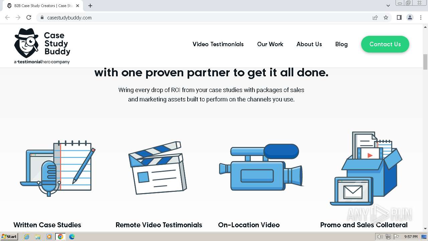
Task: Open the network status tray icon
Action: tap(388, 237)
